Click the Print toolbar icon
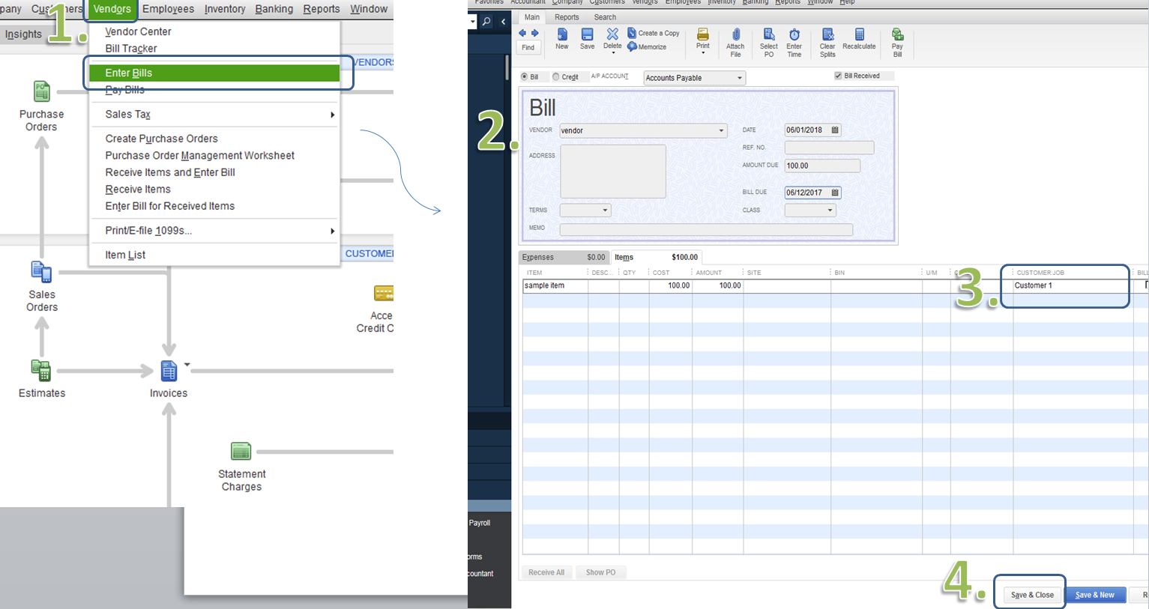Image resolution: width=1149 pixels, height=609 pixels. coord(703,34)
